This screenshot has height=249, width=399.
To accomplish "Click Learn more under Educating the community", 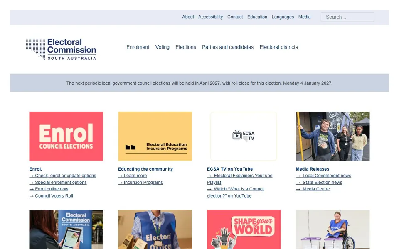I will pyautogui.click(x=132, y=176).
